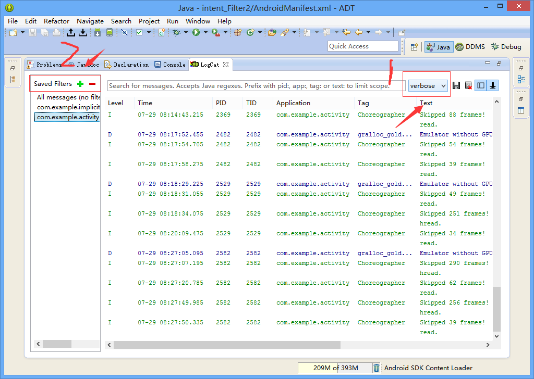Open dropdown arrow beside green Run button
Image resolution: width=534 pixels, height=379 pixels.
205,33
